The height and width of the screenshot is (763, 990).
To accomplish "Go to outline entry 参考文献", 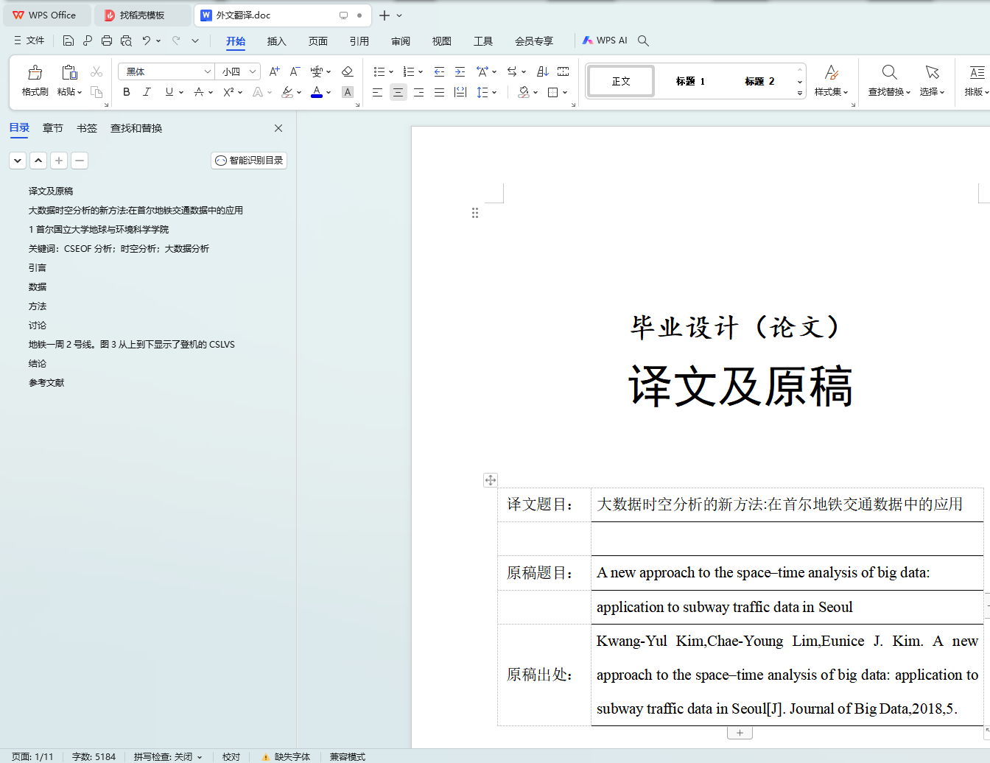I will pos(46,383).
